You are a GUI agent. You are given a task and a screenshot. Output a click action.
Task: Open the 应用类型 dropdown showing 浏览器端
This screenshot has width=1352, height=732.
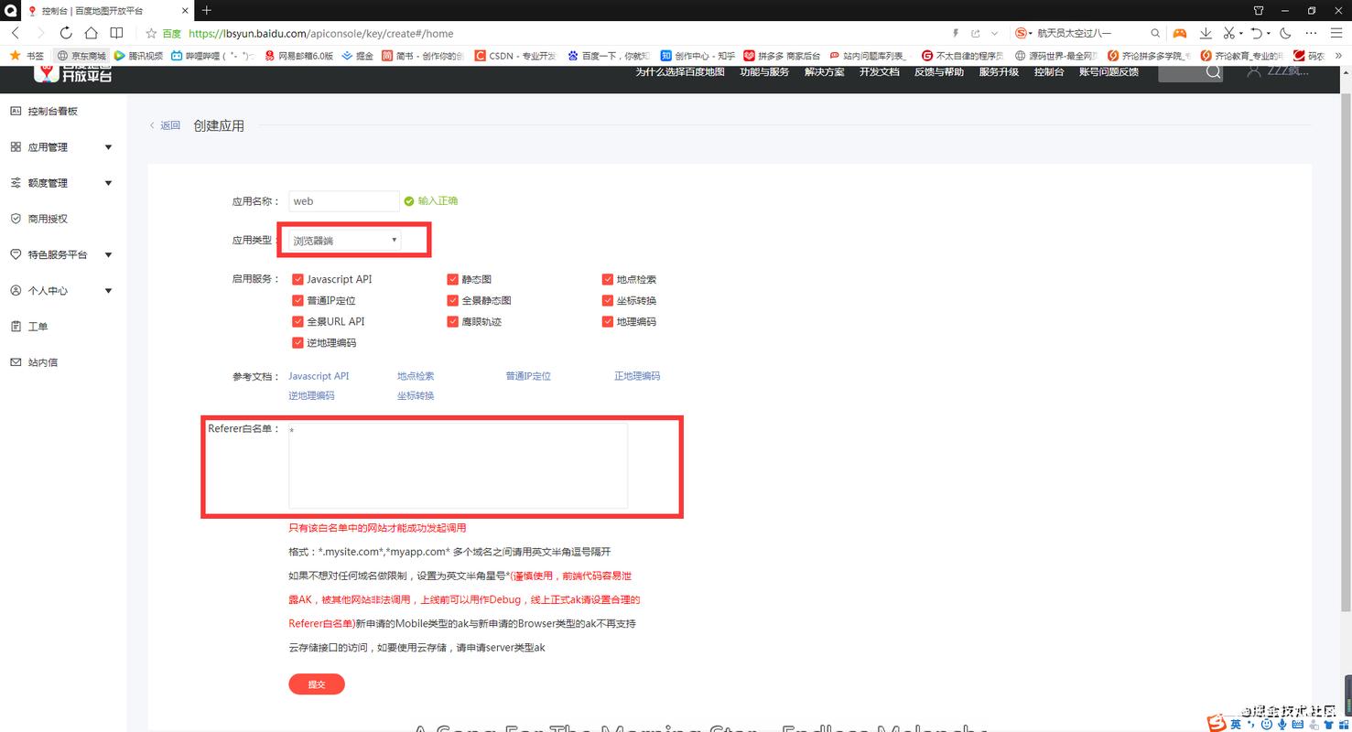[344, 240]
